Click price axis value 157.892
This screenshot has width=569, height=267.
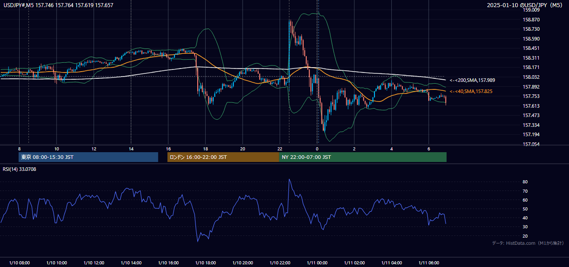[531, 87]
